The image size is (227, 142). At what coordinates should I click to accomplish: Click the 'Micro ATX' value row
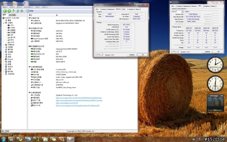pos(61,80)
